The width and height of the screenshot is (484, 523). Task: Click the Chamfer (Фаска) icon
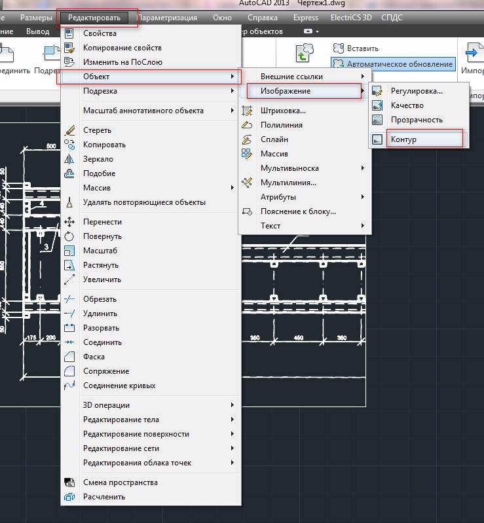point(70,357)
